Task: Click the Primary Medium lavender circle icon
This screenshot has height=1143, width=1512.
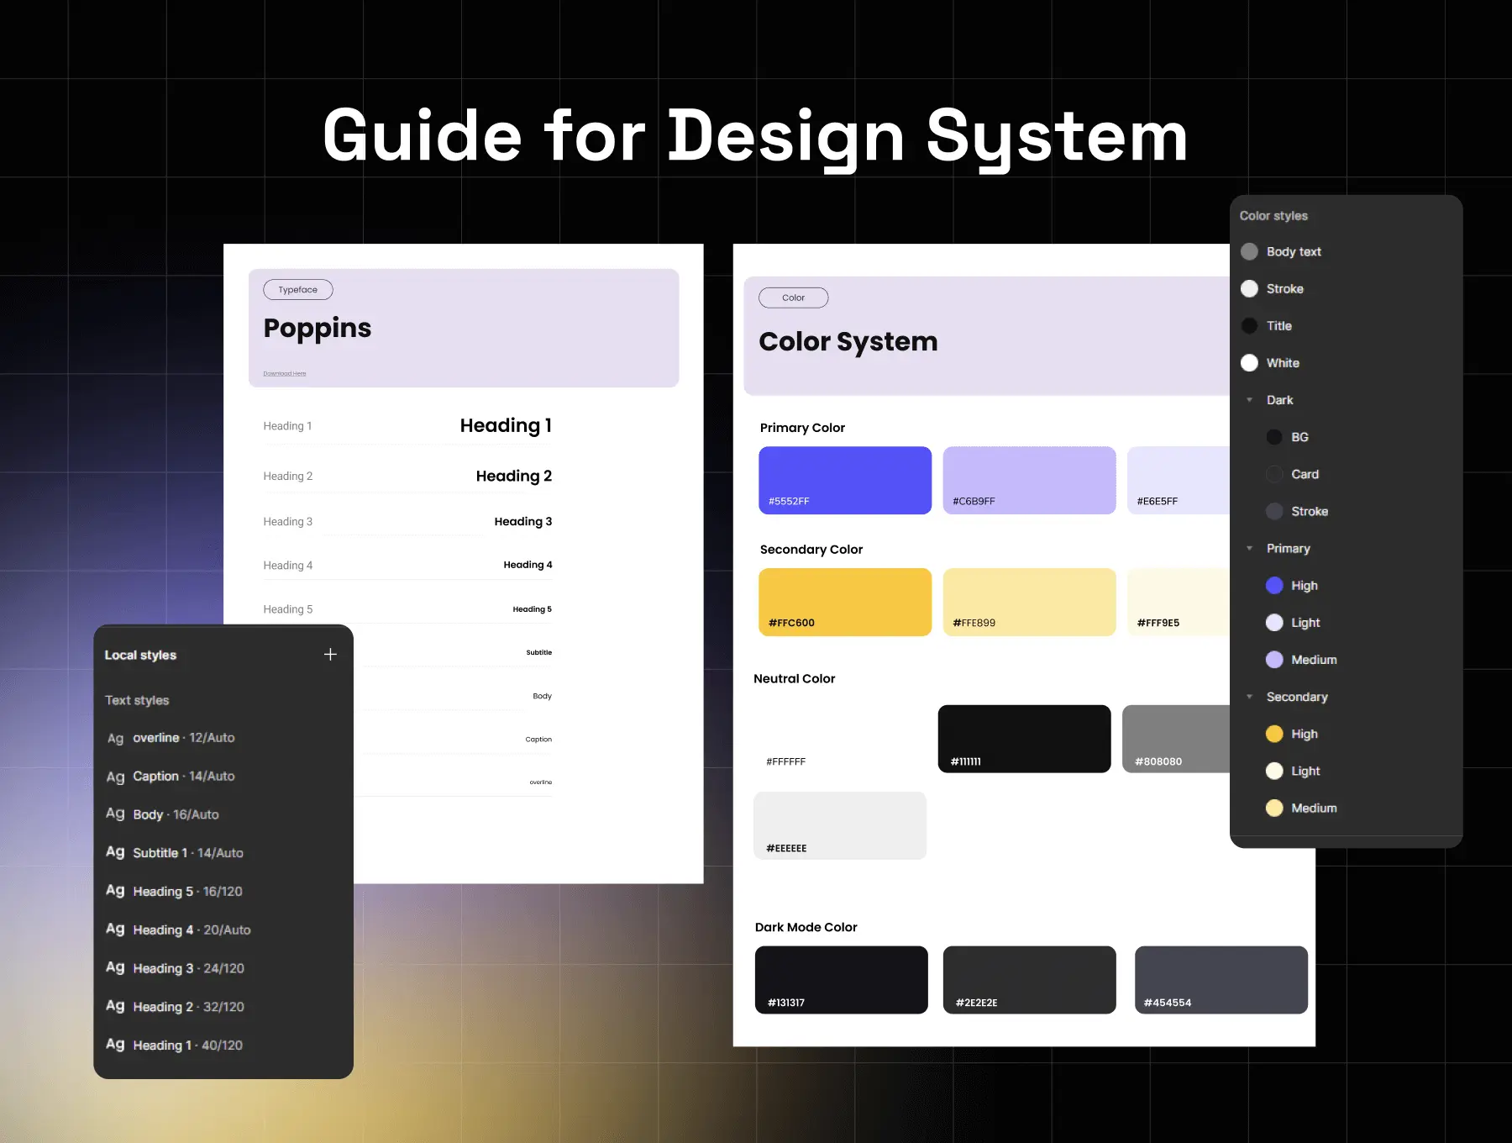Action: coord(1274,660)
